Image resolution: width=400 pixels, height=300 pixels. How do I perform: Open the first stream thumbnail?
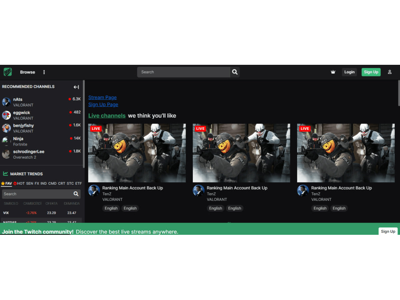click(x=137, y=153)
